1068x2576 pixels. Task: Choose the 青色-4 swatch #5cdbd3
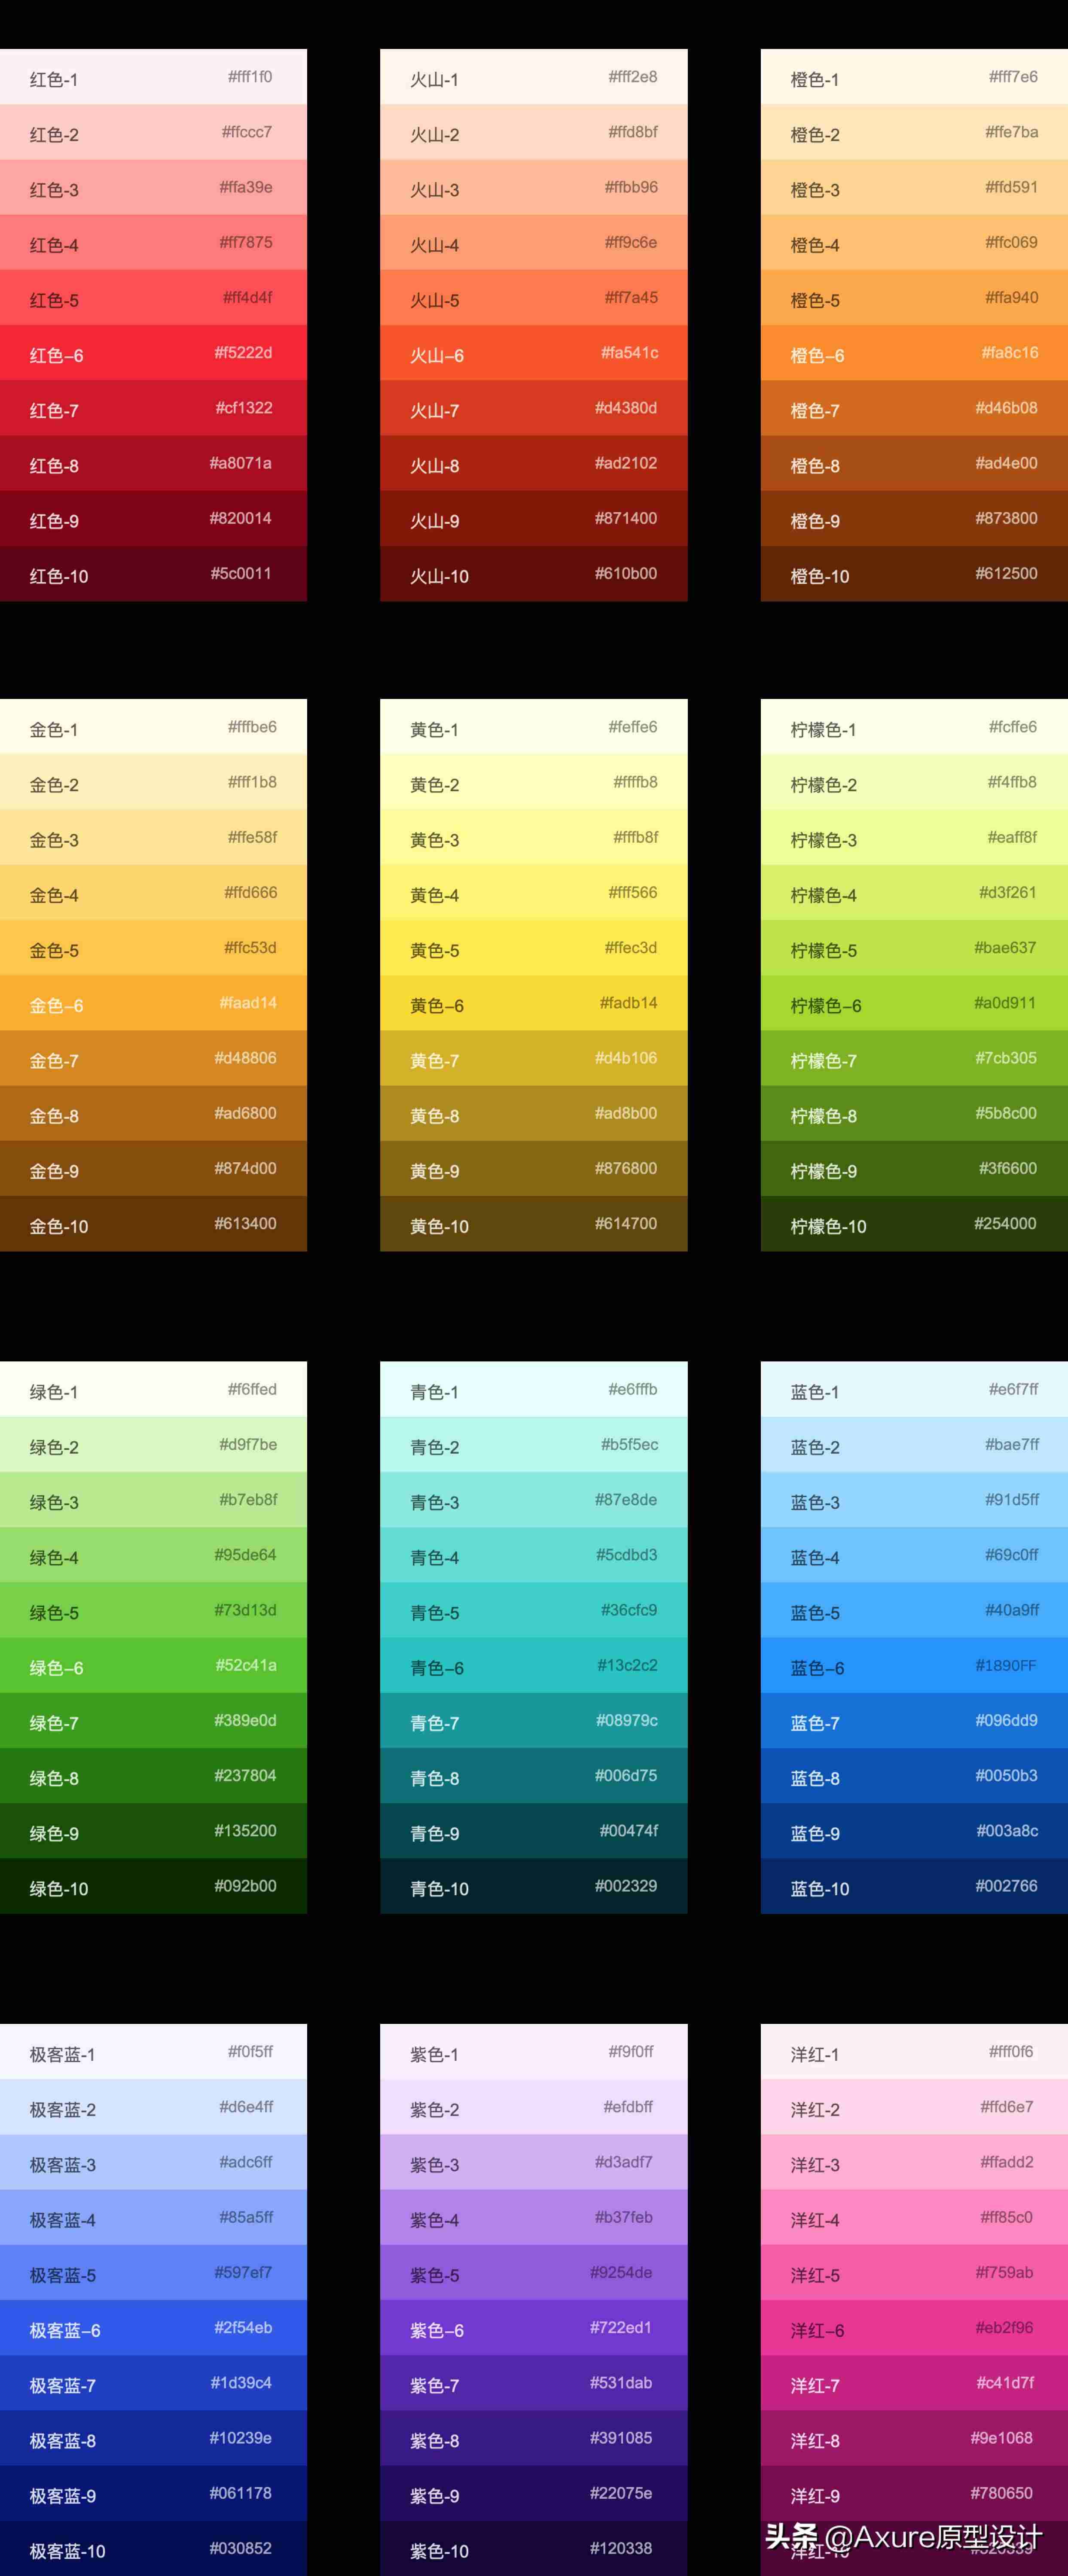click(x=534, y=1555)
